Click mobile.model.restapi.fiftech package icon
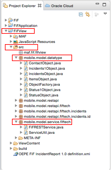 pos(21,106)
